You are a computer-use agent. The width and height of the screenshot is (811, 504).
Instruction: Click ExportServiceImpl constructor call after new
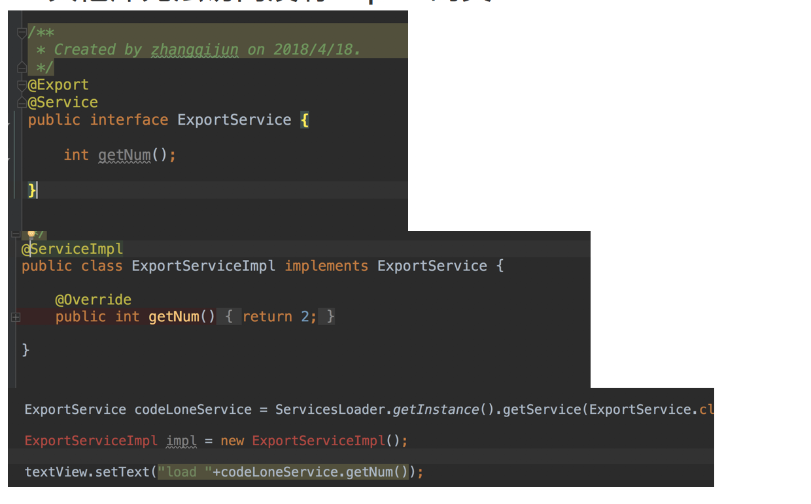pyautogui.click(x=319, y=441)
